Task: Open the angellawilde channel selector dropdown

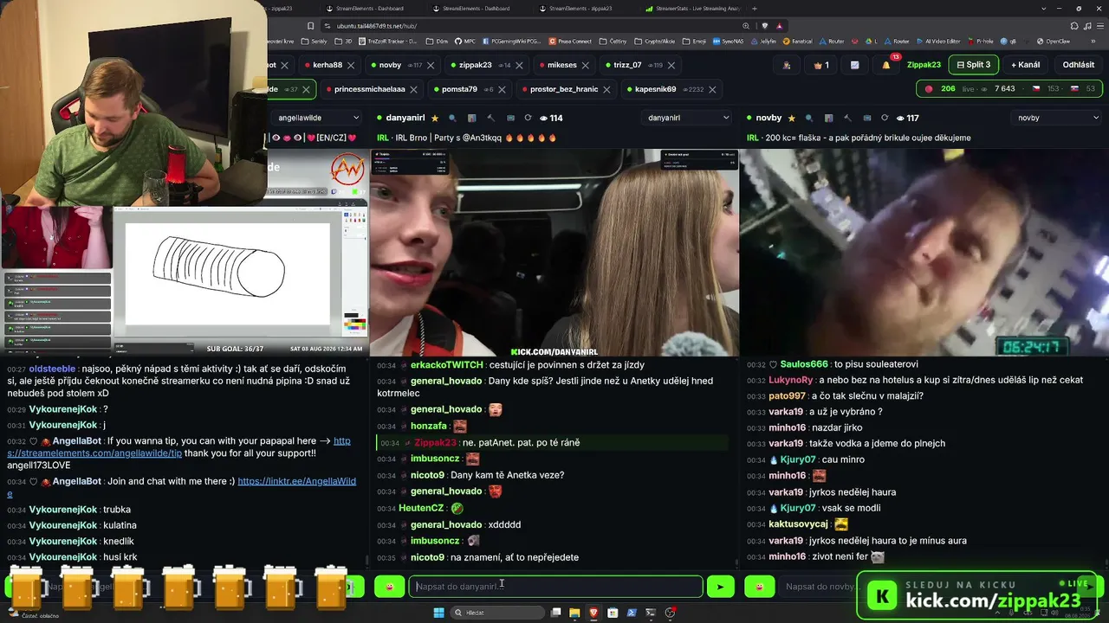Action: pyautogui.click(x=318, y=118)
